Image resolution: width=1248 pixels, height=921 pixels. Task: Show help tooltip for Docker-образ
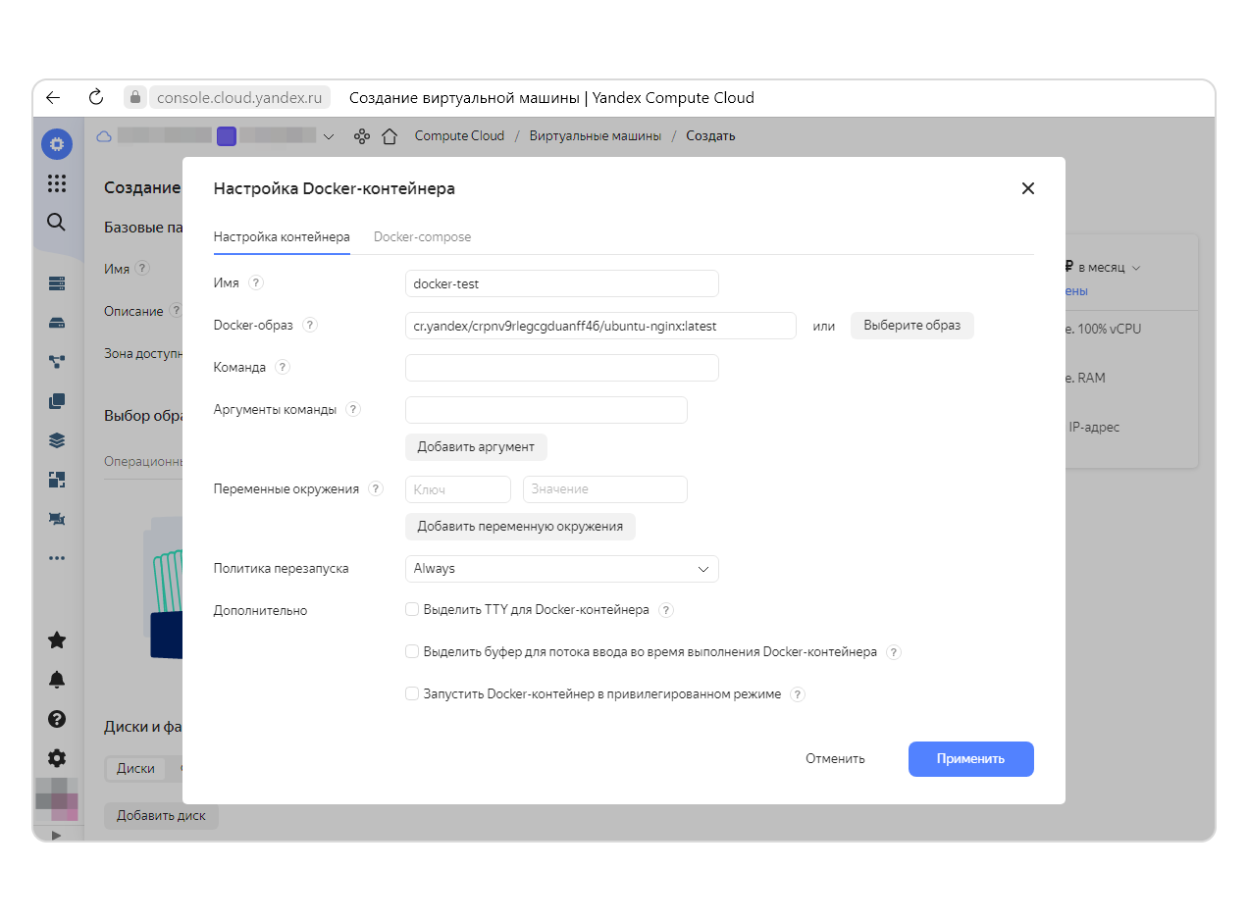click(x=310, y=325)
